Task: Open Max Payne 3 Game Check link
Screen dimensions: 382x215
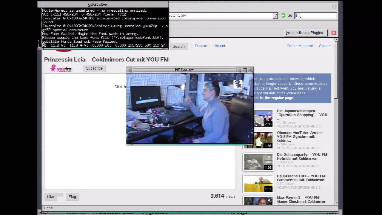Action: tap(301, 199)
